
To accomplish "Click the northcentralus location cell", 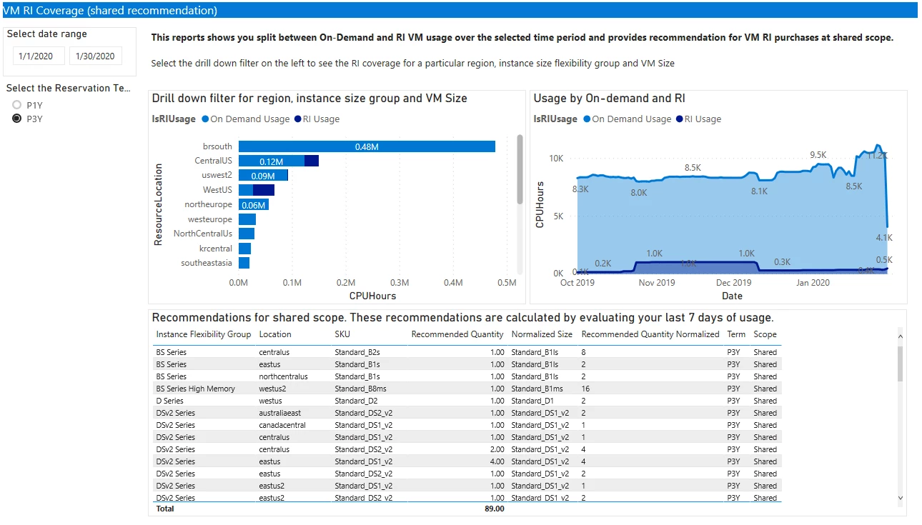I will pyautogui.click(x=283, y=376).
